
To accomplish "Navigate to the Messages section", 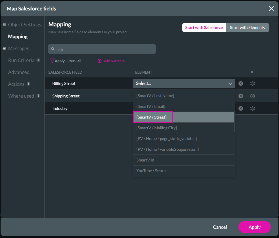I will (x=19, y=48).
